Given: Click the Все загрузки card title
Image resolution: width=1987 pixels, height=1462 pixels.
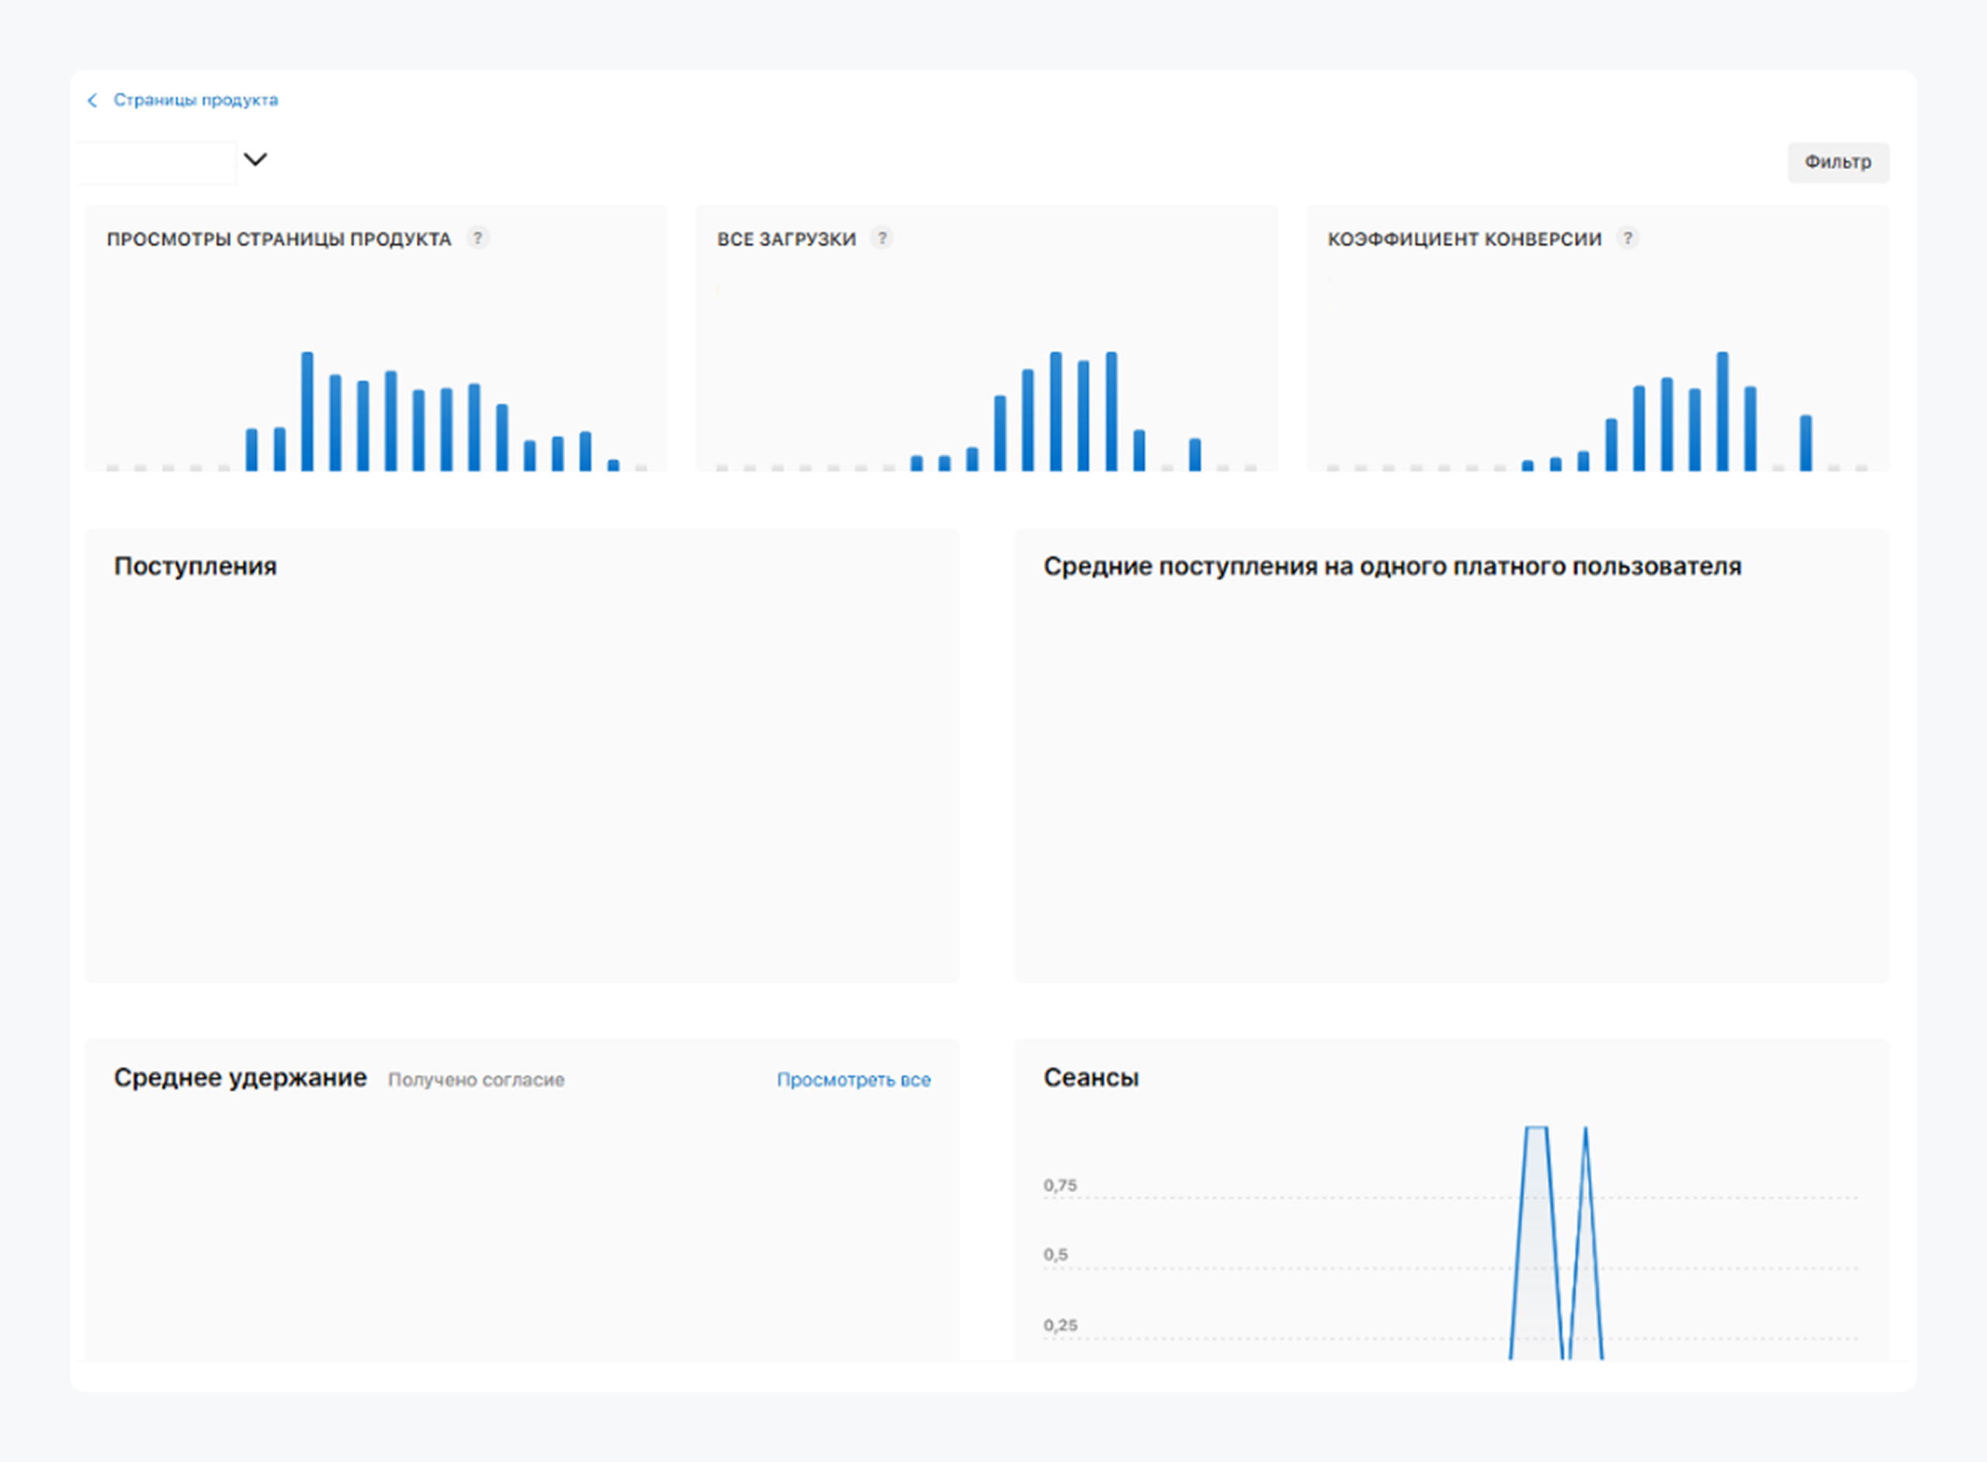Looking at the screenshot, I should point(786,239).
